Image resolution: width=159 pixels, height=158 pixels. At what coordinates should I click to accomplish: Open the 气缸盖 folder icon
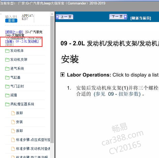[7, 78]
